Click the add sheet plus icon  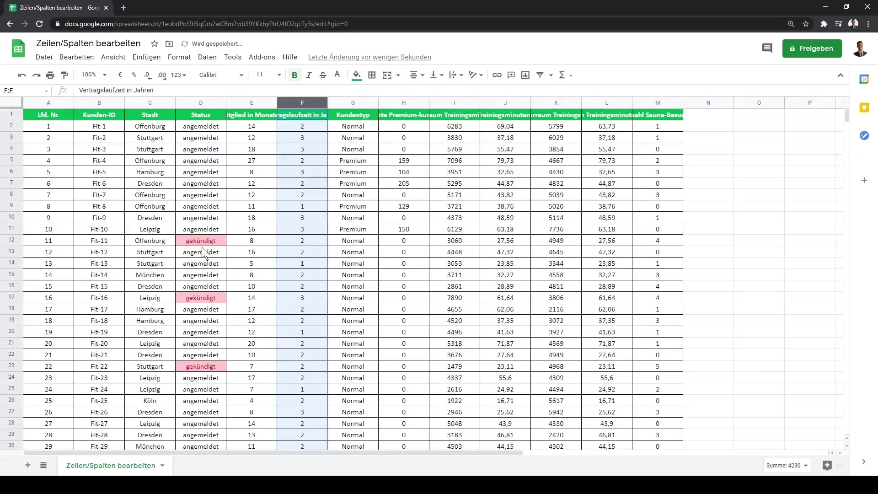click(x=27, y=465)
